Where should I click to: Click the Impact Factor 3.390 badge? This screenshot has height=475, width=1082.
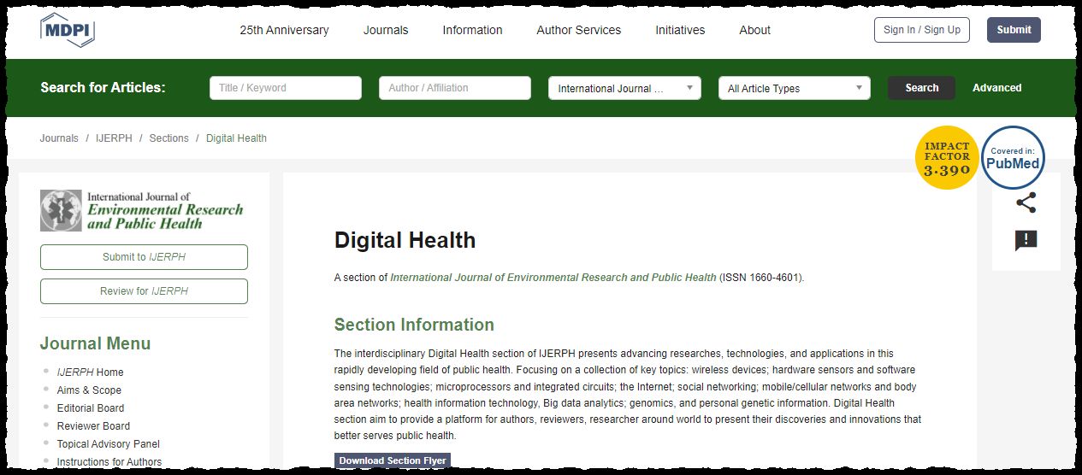point(947,157)
